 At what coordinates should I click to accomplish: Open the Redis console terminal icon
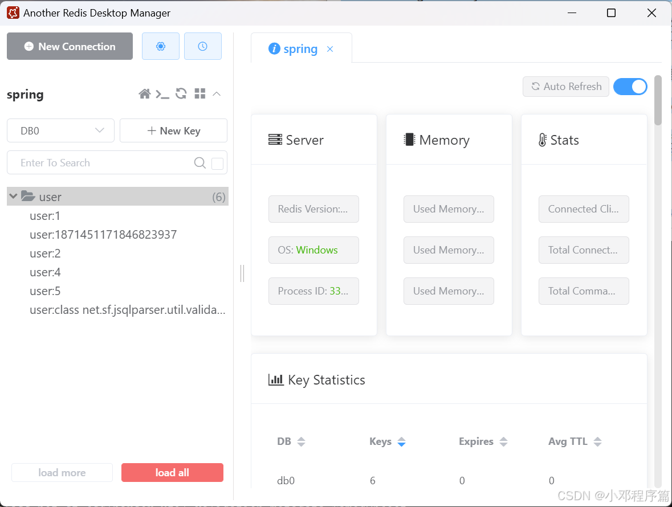pyautogui.click(x=162, y=94)
